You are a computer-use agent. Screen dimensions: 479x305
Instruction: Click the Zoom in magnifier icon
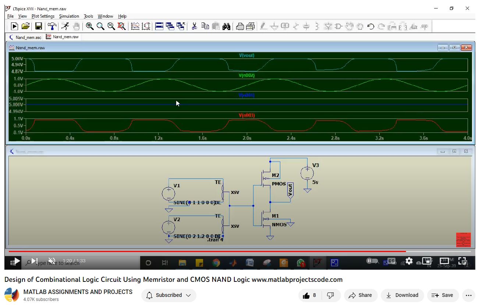[89, 26]
